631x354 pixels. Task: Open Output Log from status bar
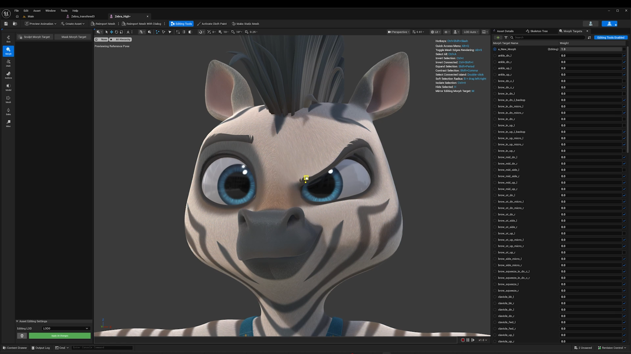[x=41, y=348]
